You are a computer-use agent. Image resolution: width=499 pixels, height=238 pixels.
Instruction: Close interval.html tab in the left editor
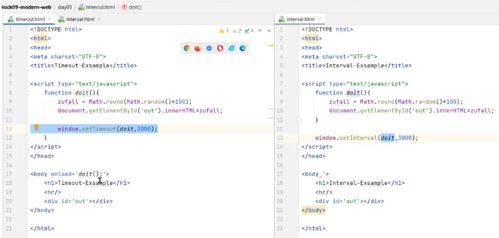[99, 19]
